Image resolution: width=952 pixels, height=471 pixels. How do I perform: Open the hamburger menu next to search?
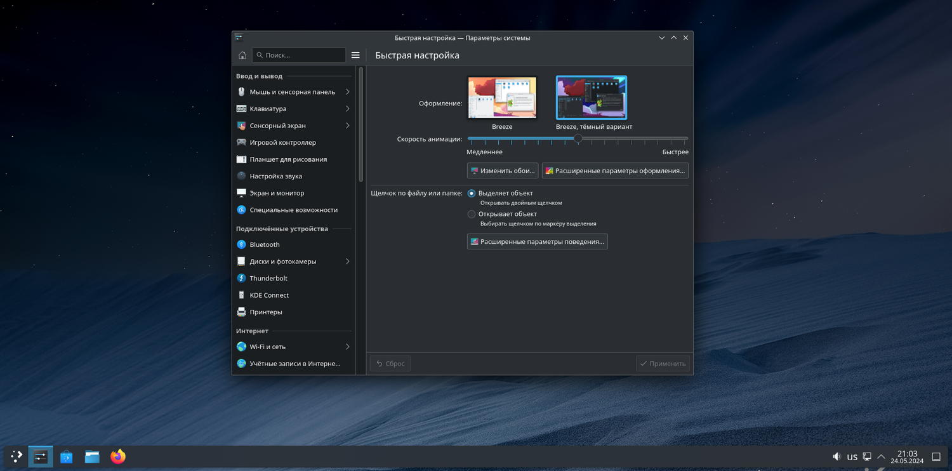point(355,55)
